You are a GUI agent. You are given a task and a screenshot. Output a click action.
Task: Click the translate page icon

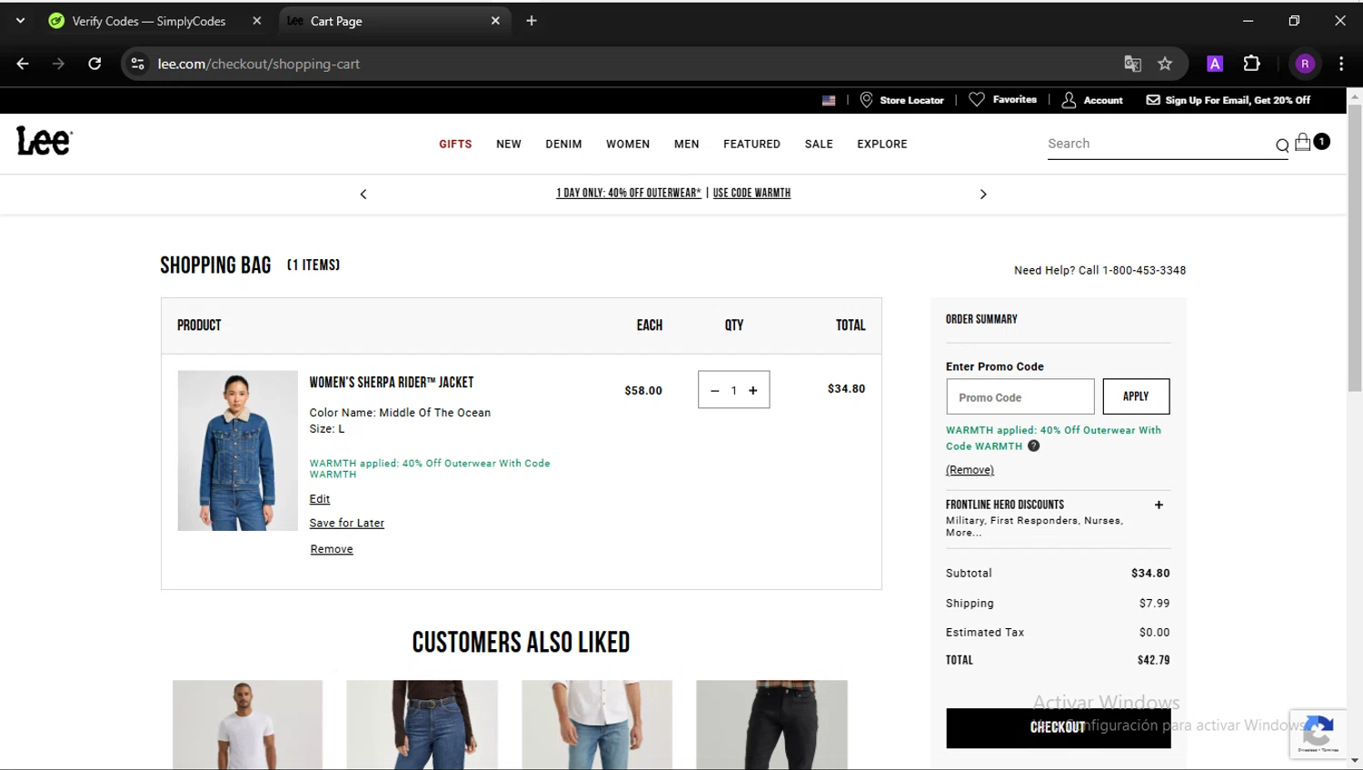[1132, 64]
